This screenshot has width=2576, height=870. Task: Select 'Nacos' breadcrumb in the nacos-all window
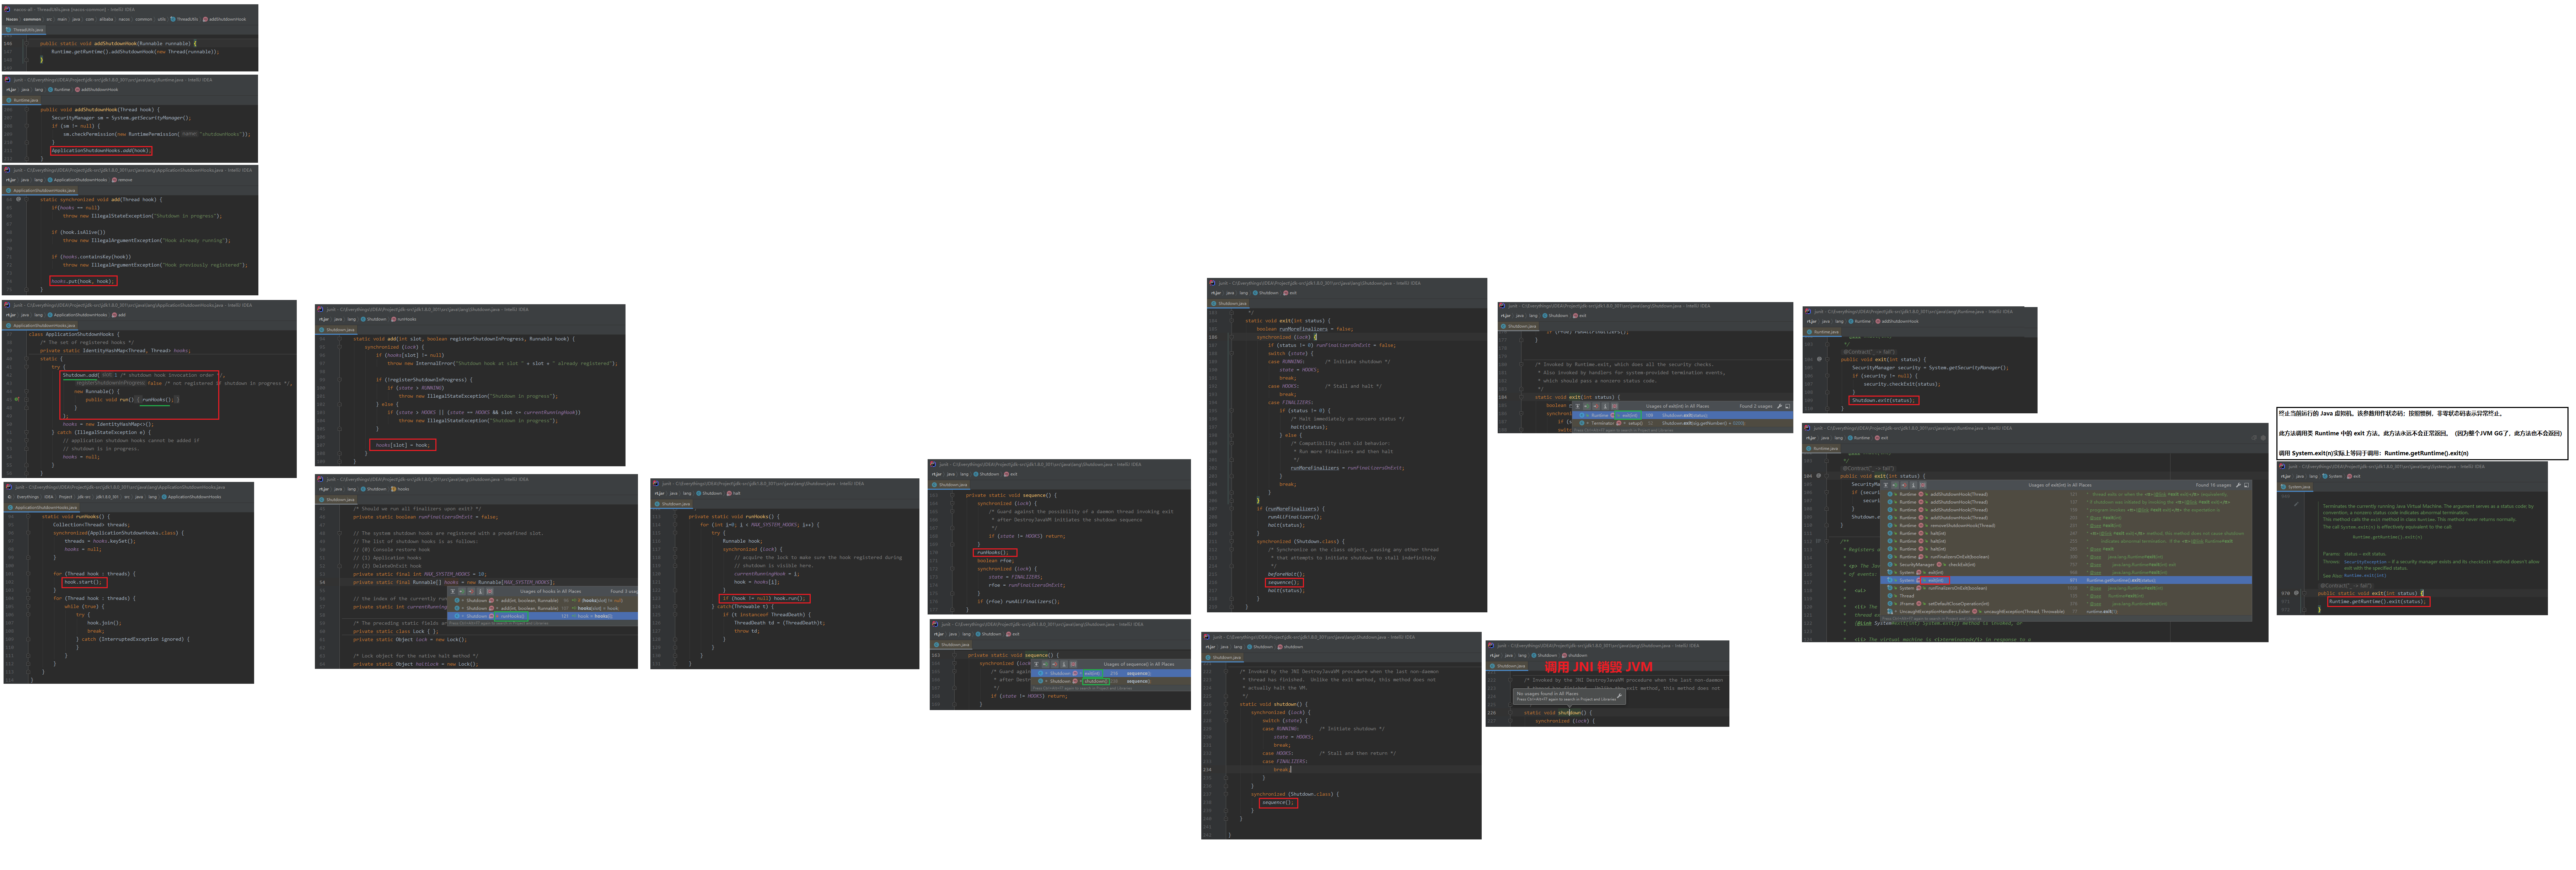[x=12, y=19]
